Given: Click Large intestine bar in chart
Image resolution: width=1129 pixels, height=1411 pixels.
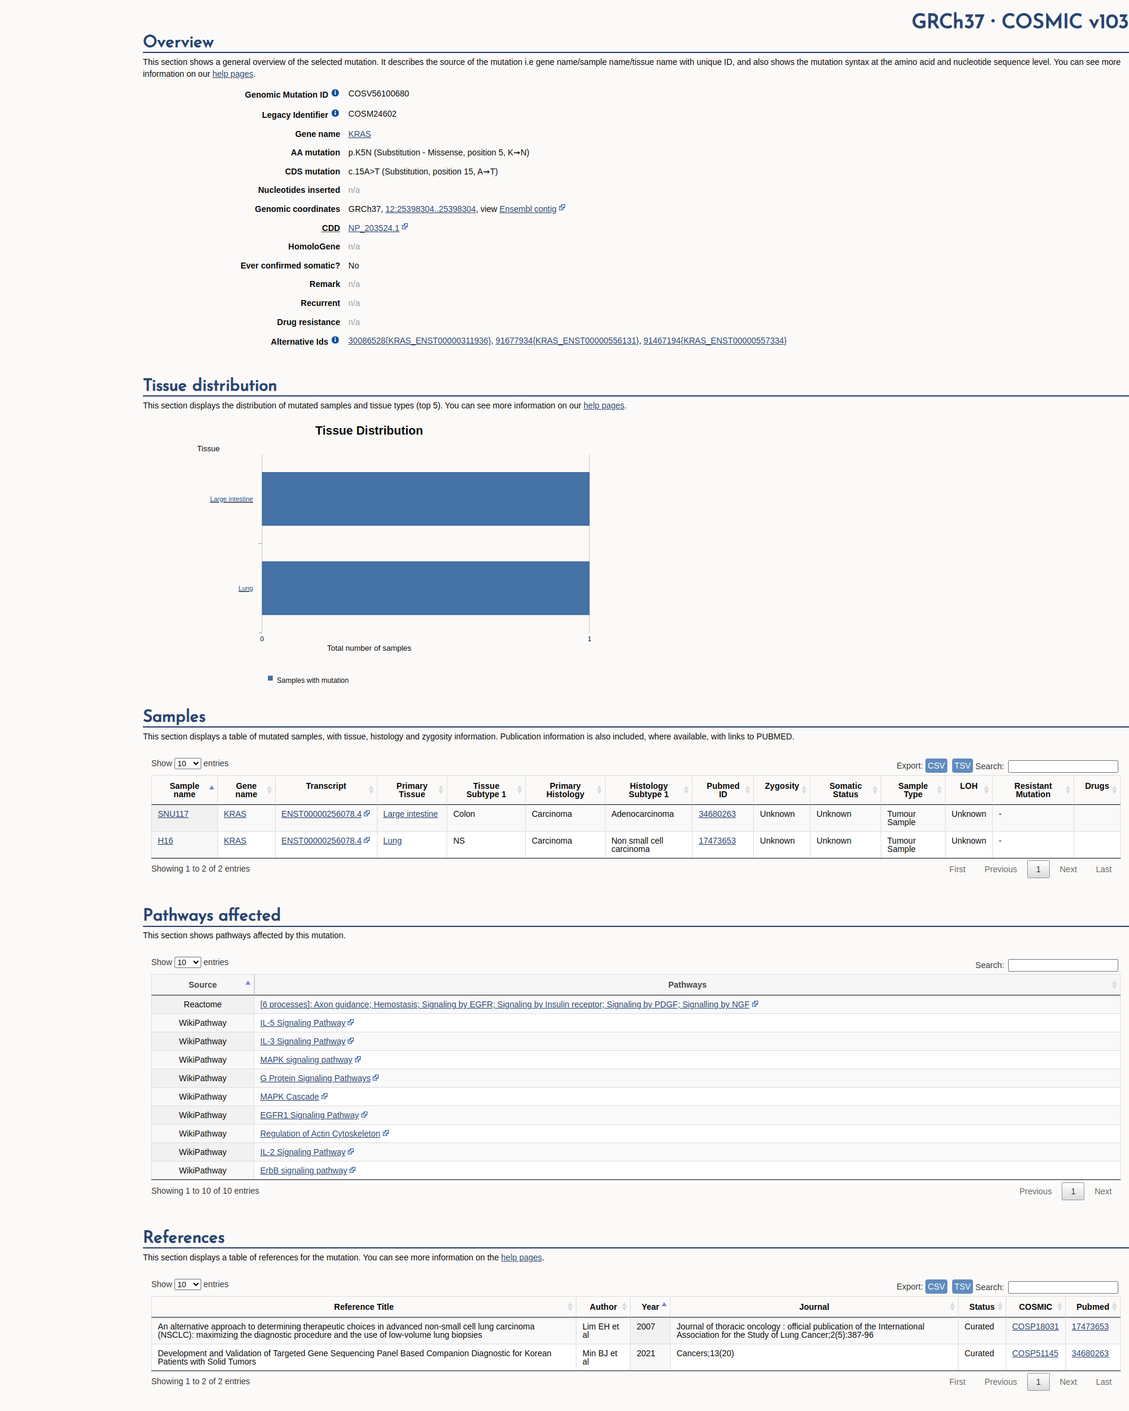Looking at the screenshot, I should point(425,499).
